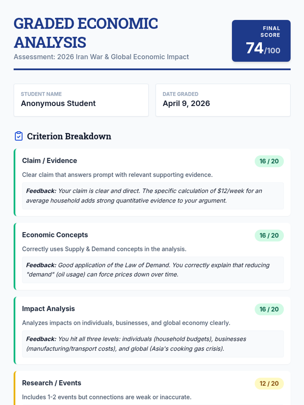Select the Date Graded card
Viewport: 304px width, 405px height.
[x=223, y=100]
